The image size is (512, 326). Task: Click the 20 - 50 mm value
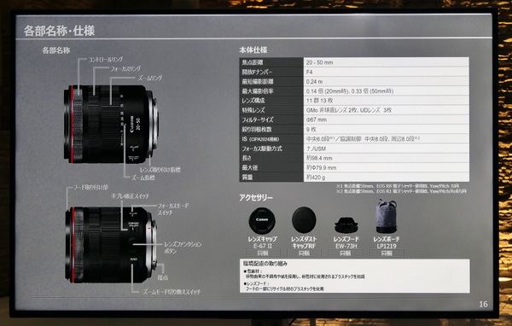320,62
